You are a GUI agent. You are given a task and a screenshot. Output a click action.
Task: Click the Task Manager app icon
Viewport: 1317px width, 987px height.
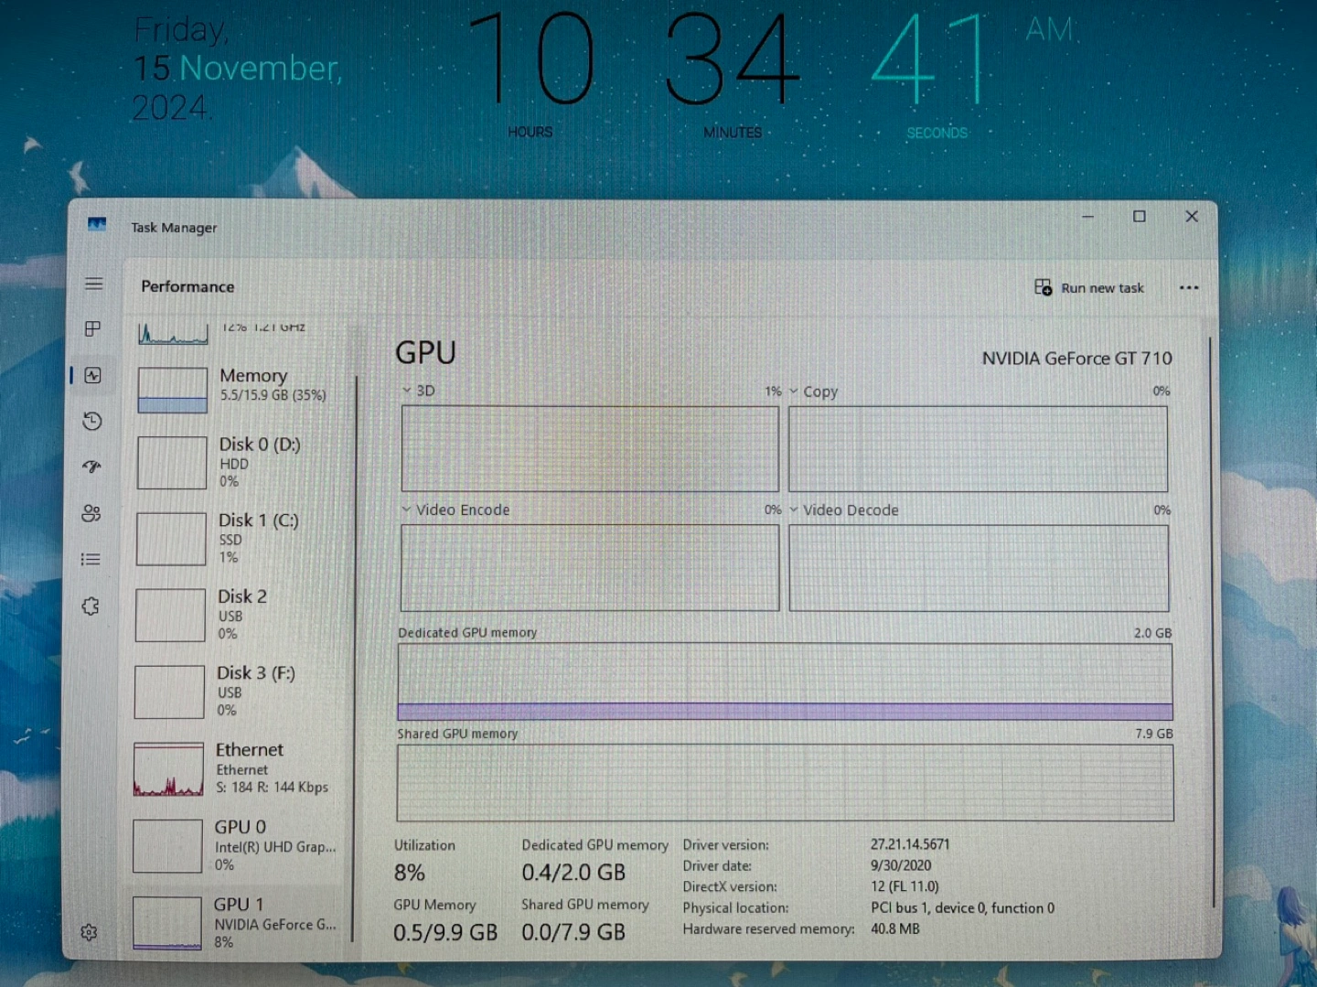[97, 224]
